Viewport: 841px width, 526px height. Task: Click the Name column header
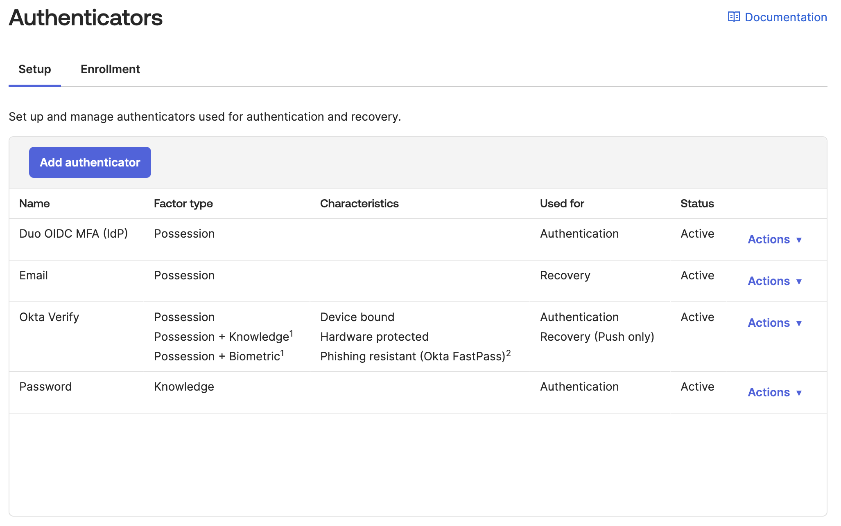point(34,203)
